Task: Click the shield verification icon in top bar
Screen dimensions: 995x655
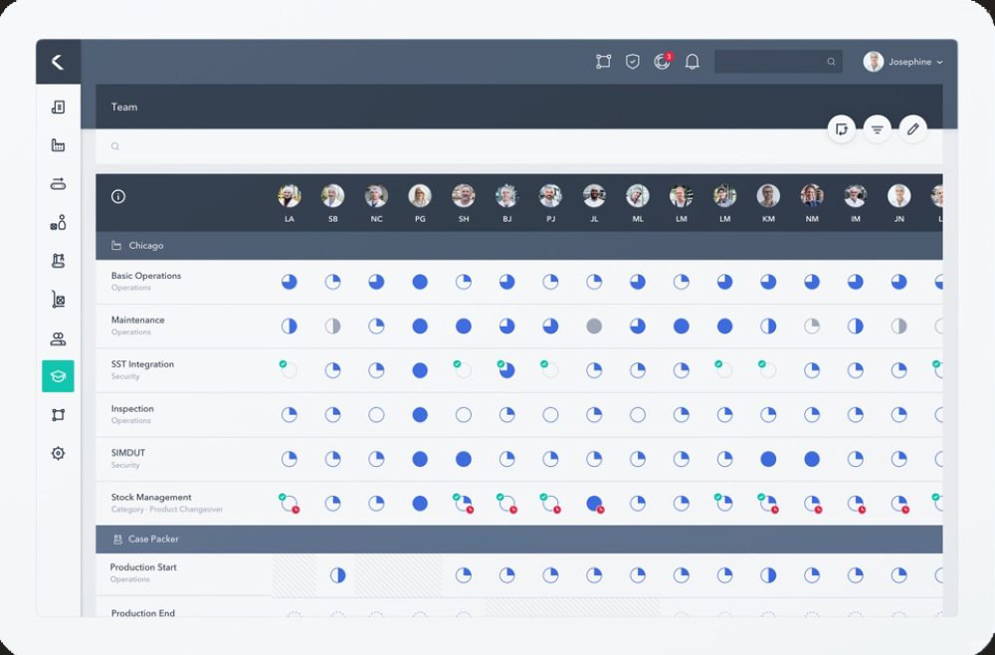Action: [632, 61]
